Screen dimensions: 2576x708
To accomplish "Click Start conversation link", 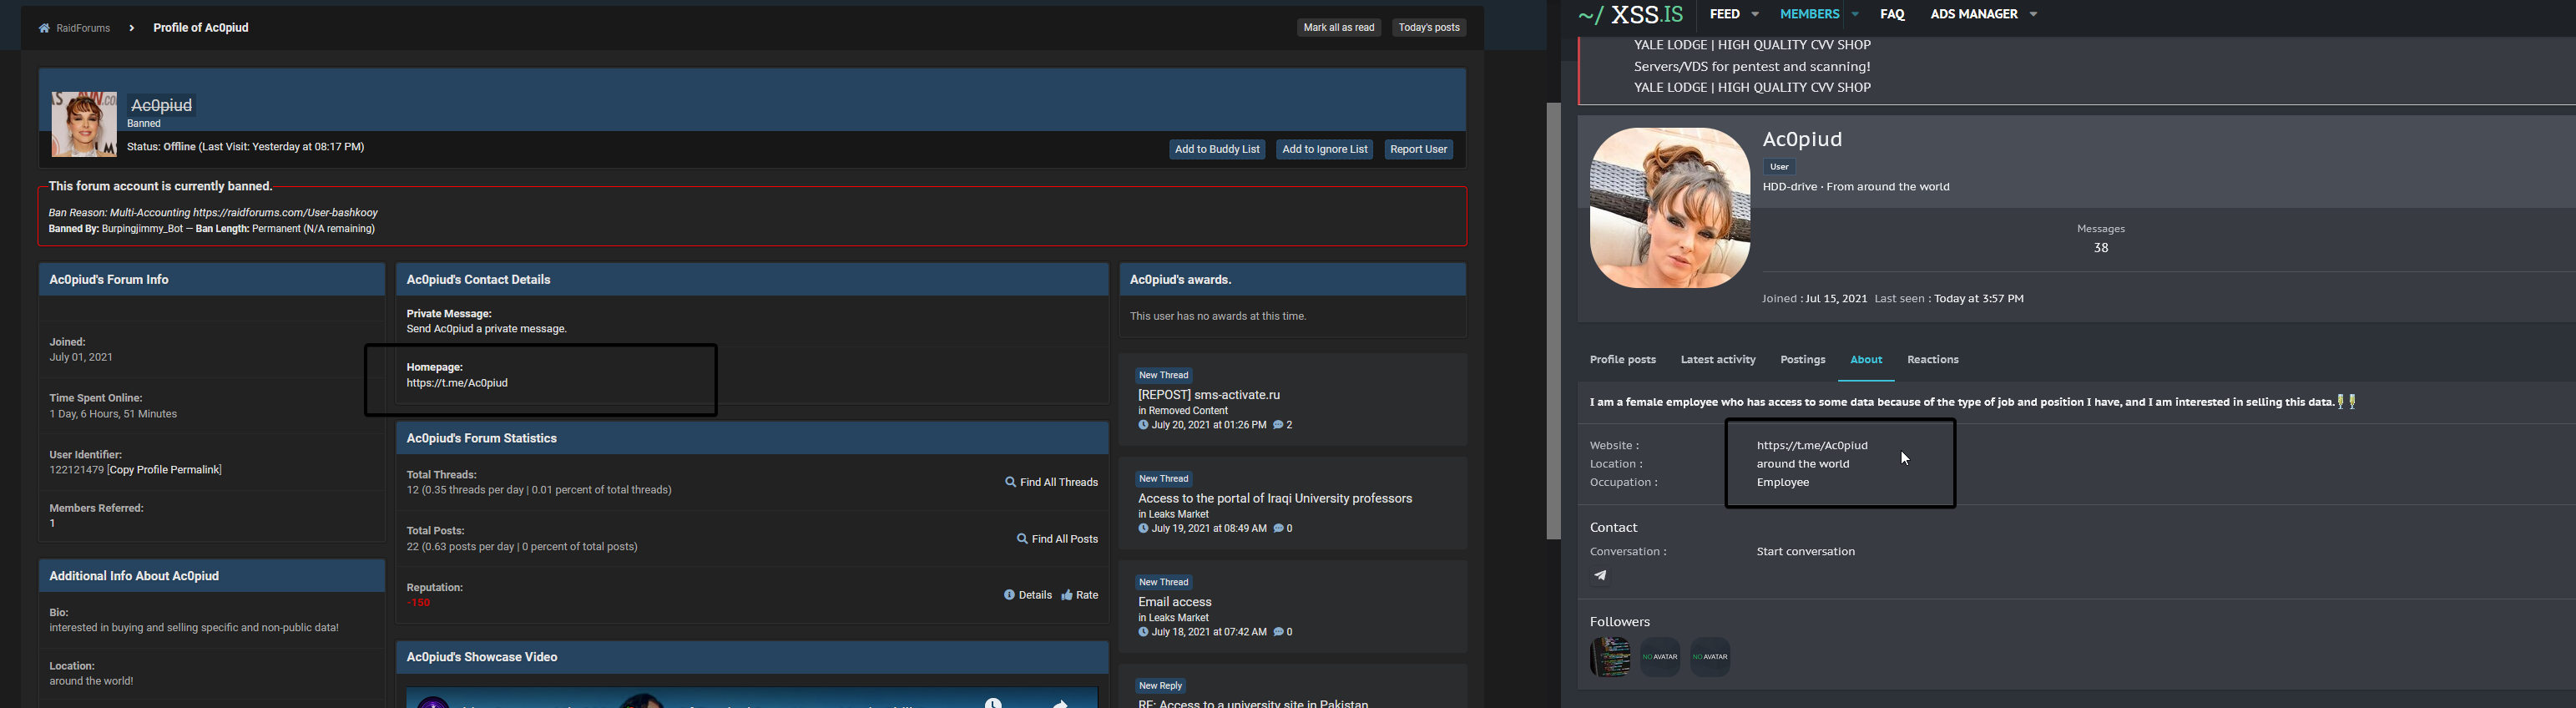I will point(1805,552).
